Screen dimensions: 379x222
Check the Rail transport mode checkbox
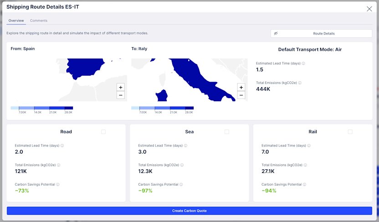350,132
